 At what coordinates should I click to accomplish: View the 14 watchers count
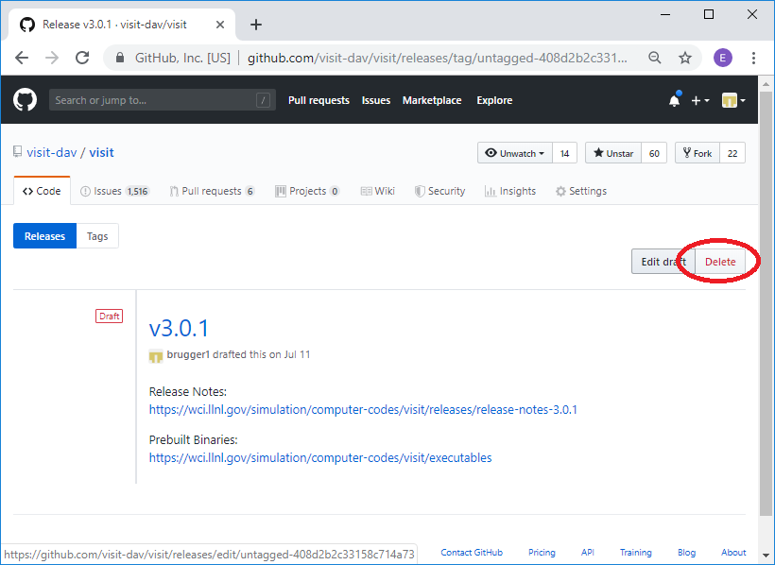pyautogui.click(x=564, y=153)
